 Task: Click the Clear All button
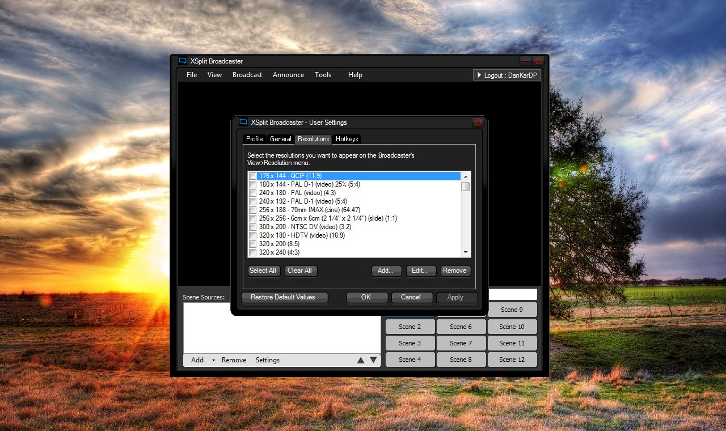299,271
